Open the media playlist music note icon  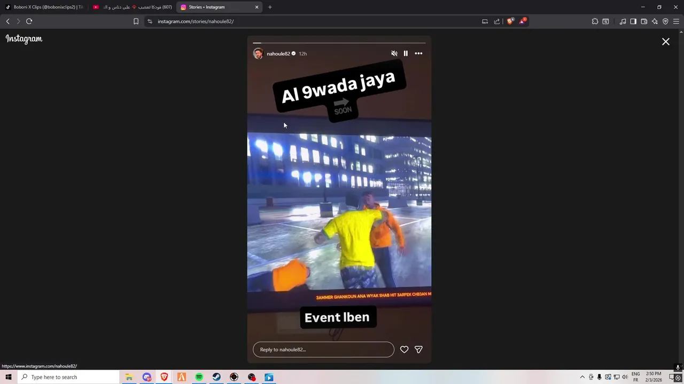(623, 21)
